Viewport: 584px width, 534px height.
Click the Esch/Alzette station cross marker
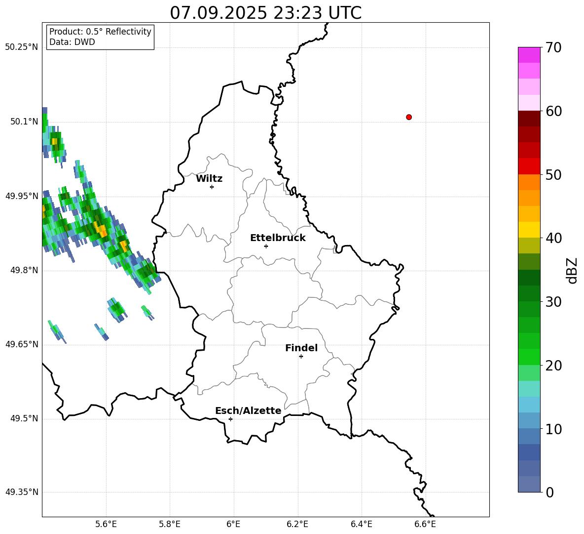pos(230,419)
